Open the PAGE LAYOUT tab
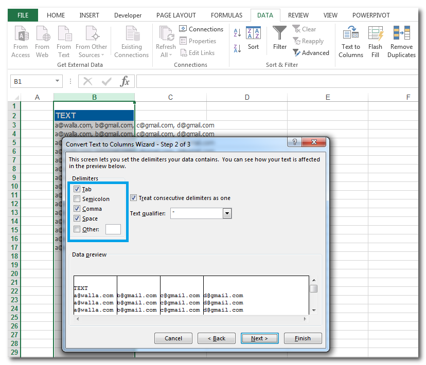Image resolution: width=426 pixels, height=365 pixels. 176,15
